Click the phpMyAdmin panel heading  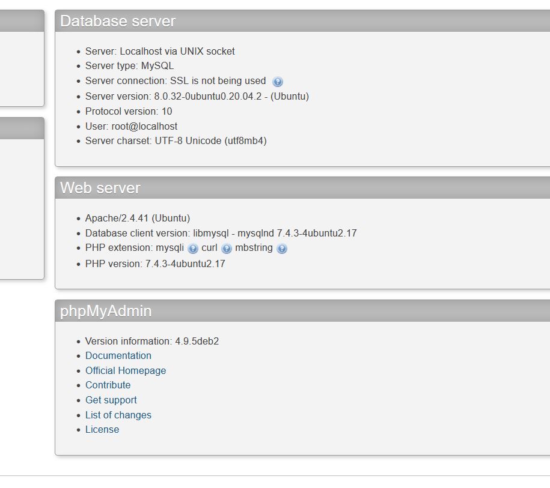pyautogui.click(x=105, y=310)
